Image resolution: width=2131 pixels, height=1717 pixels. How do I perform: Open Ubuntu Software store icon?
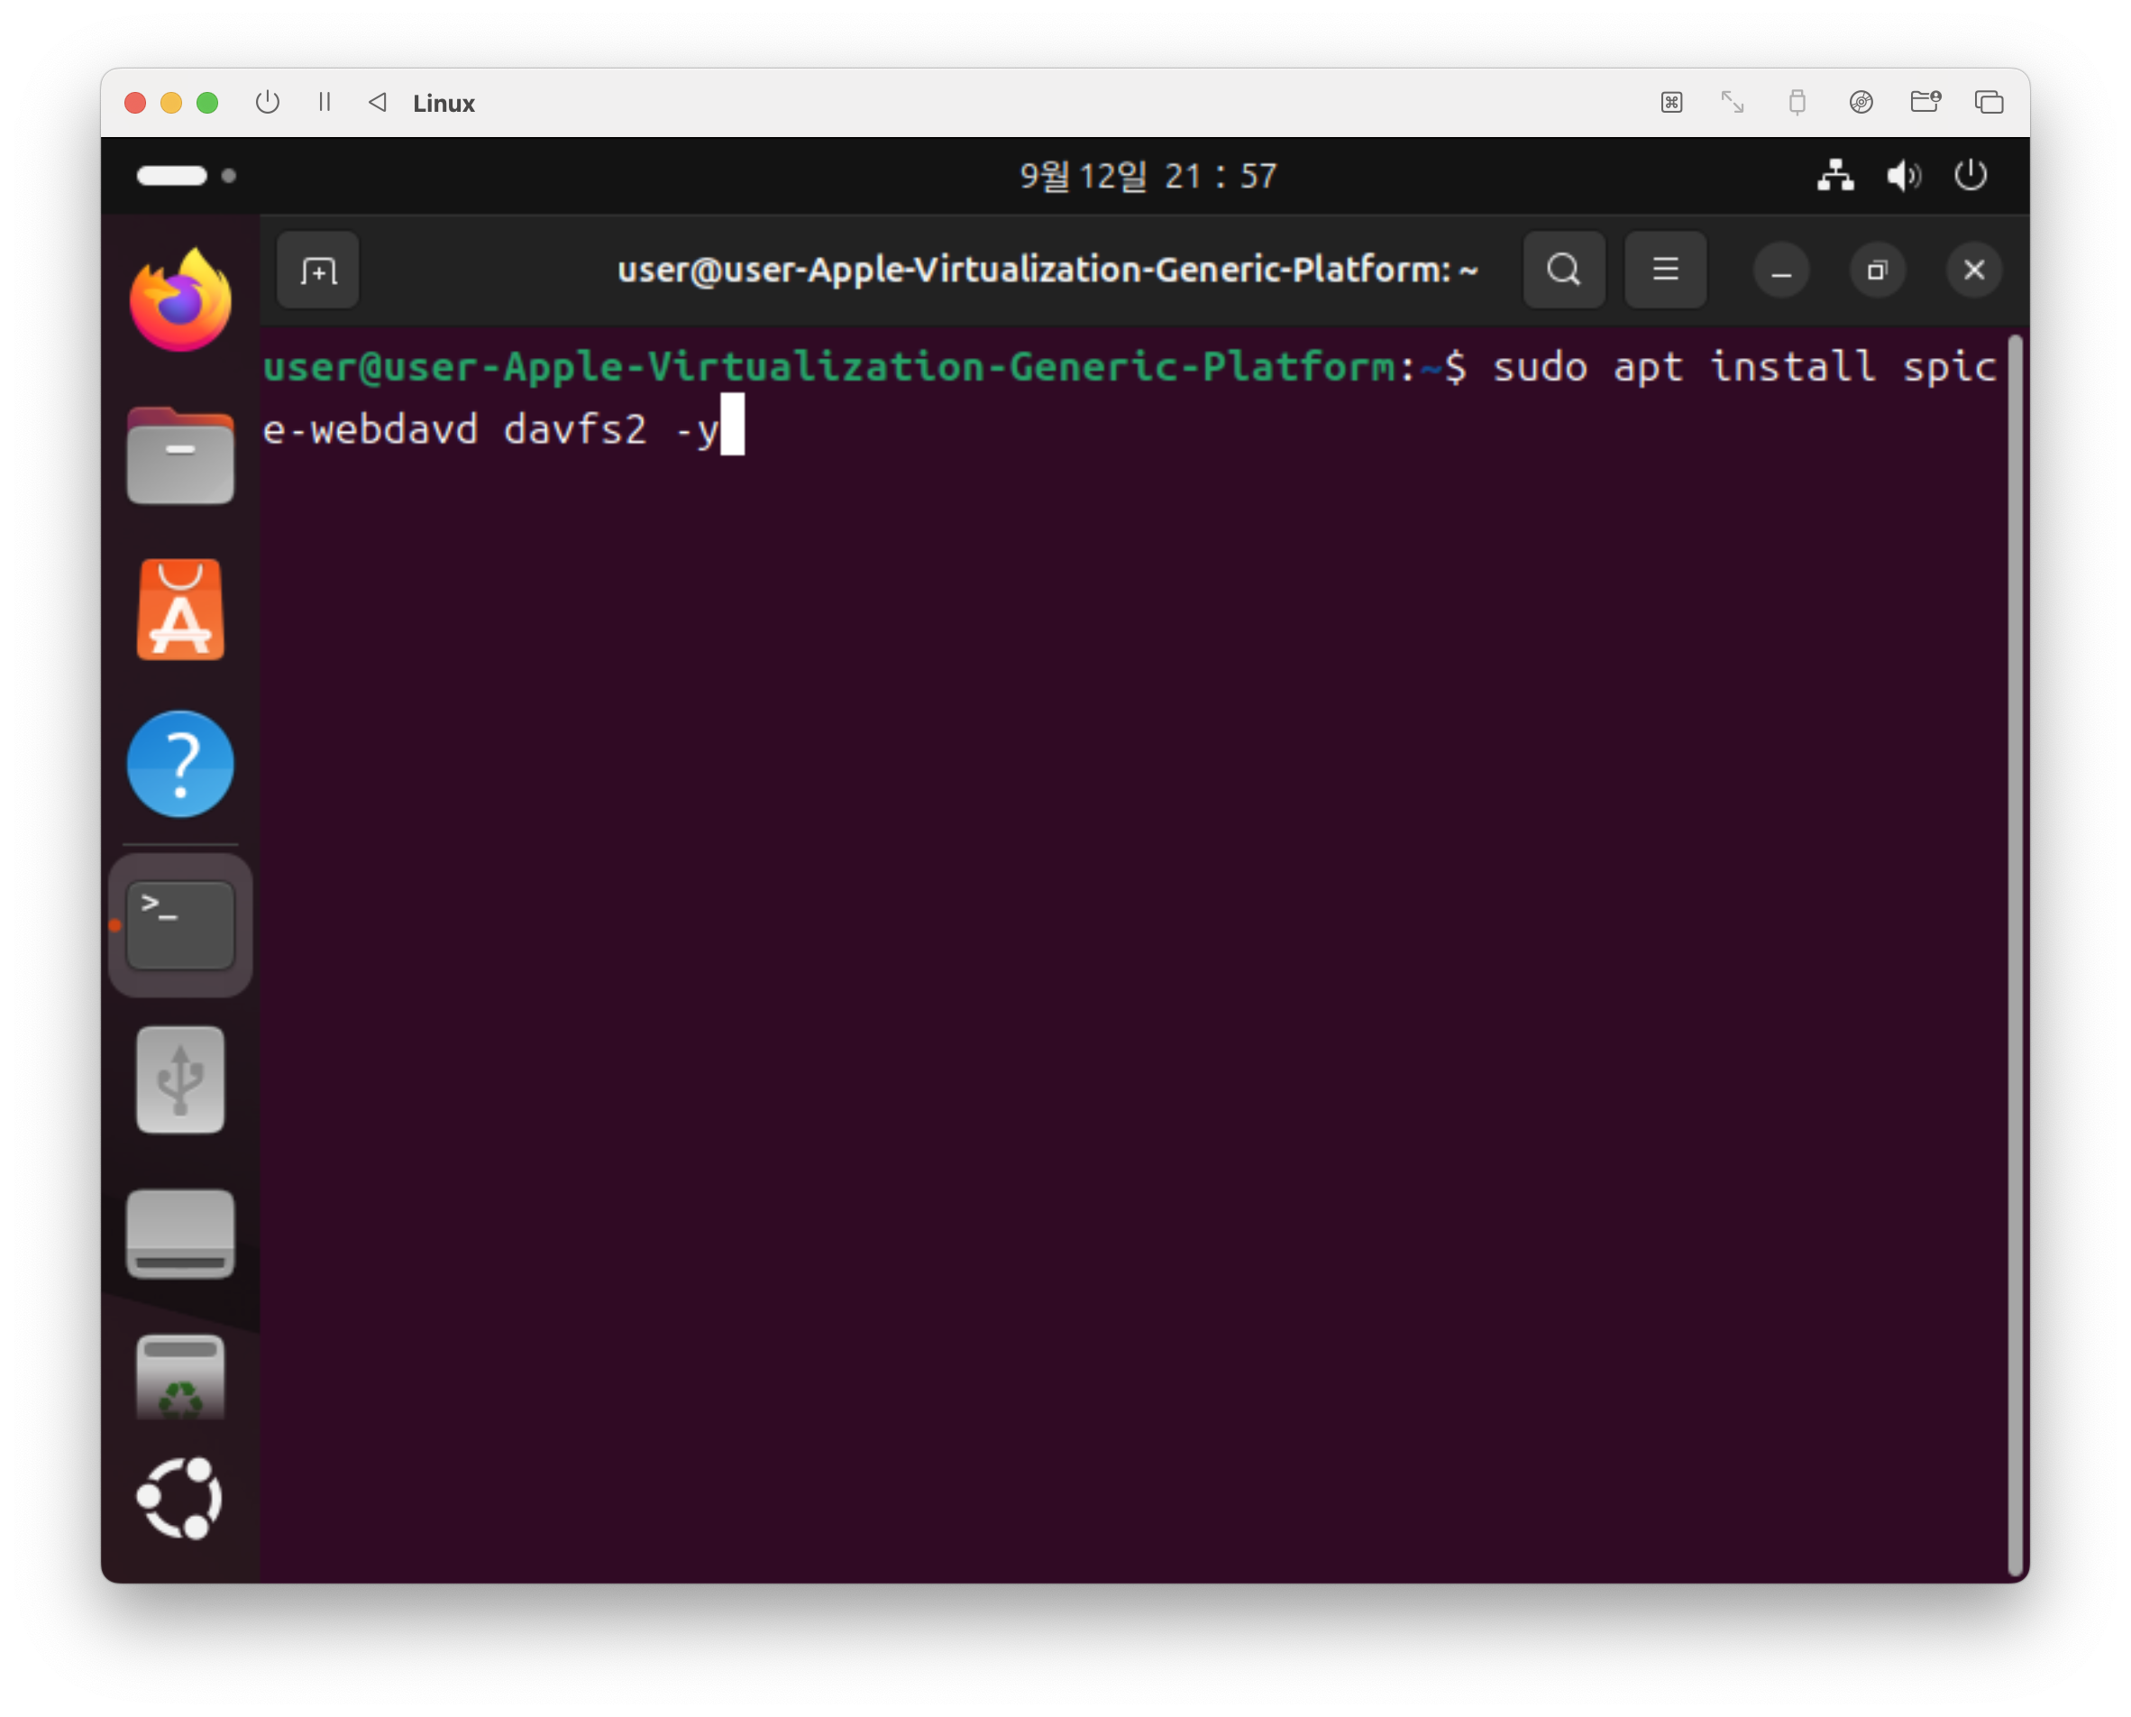click(x=181, y=611)
